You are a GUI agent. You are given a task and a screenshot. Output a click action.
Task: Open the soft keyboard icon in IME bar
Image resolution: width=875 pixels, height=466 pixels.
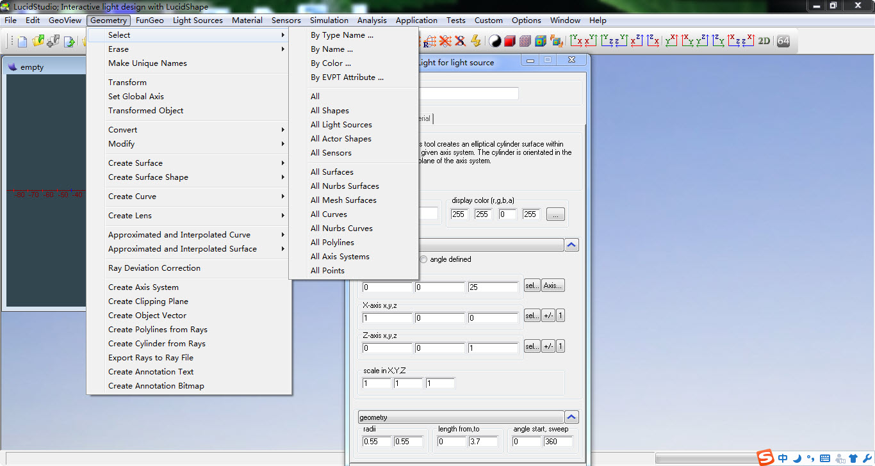coord(825,458)
